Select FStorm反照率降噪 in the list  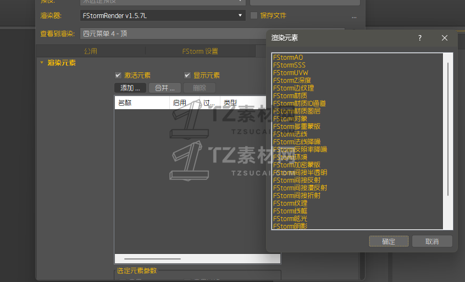coord(300,150)
